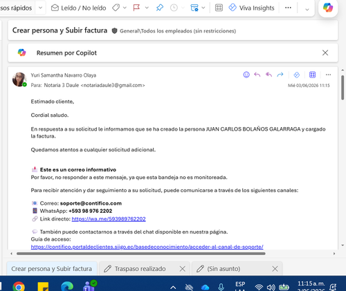
Task: Expand the ribbon collapse chevron
Action: (307, 10)
